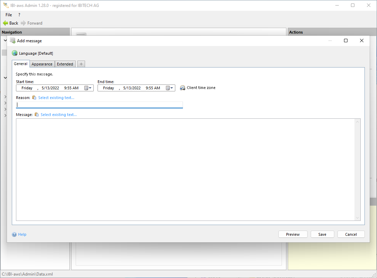Image resolution: width=377 pixels, height=278 pixels.
Task: Open the File menu
Action: pos(9,15)
